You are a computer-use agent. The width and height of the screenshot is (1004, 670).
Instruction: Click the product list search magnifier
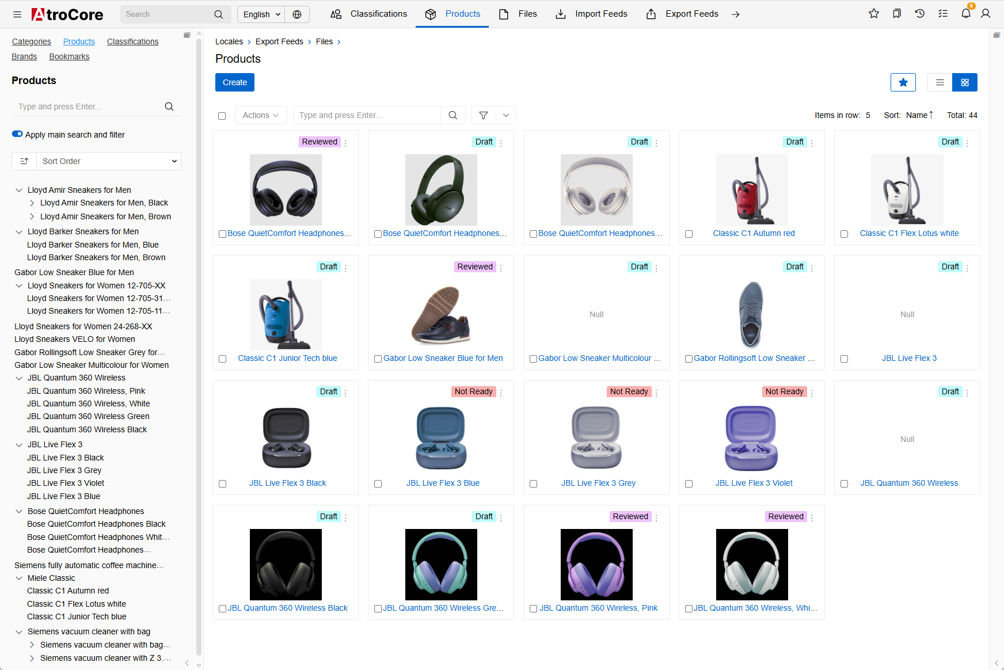coord(453,115)
